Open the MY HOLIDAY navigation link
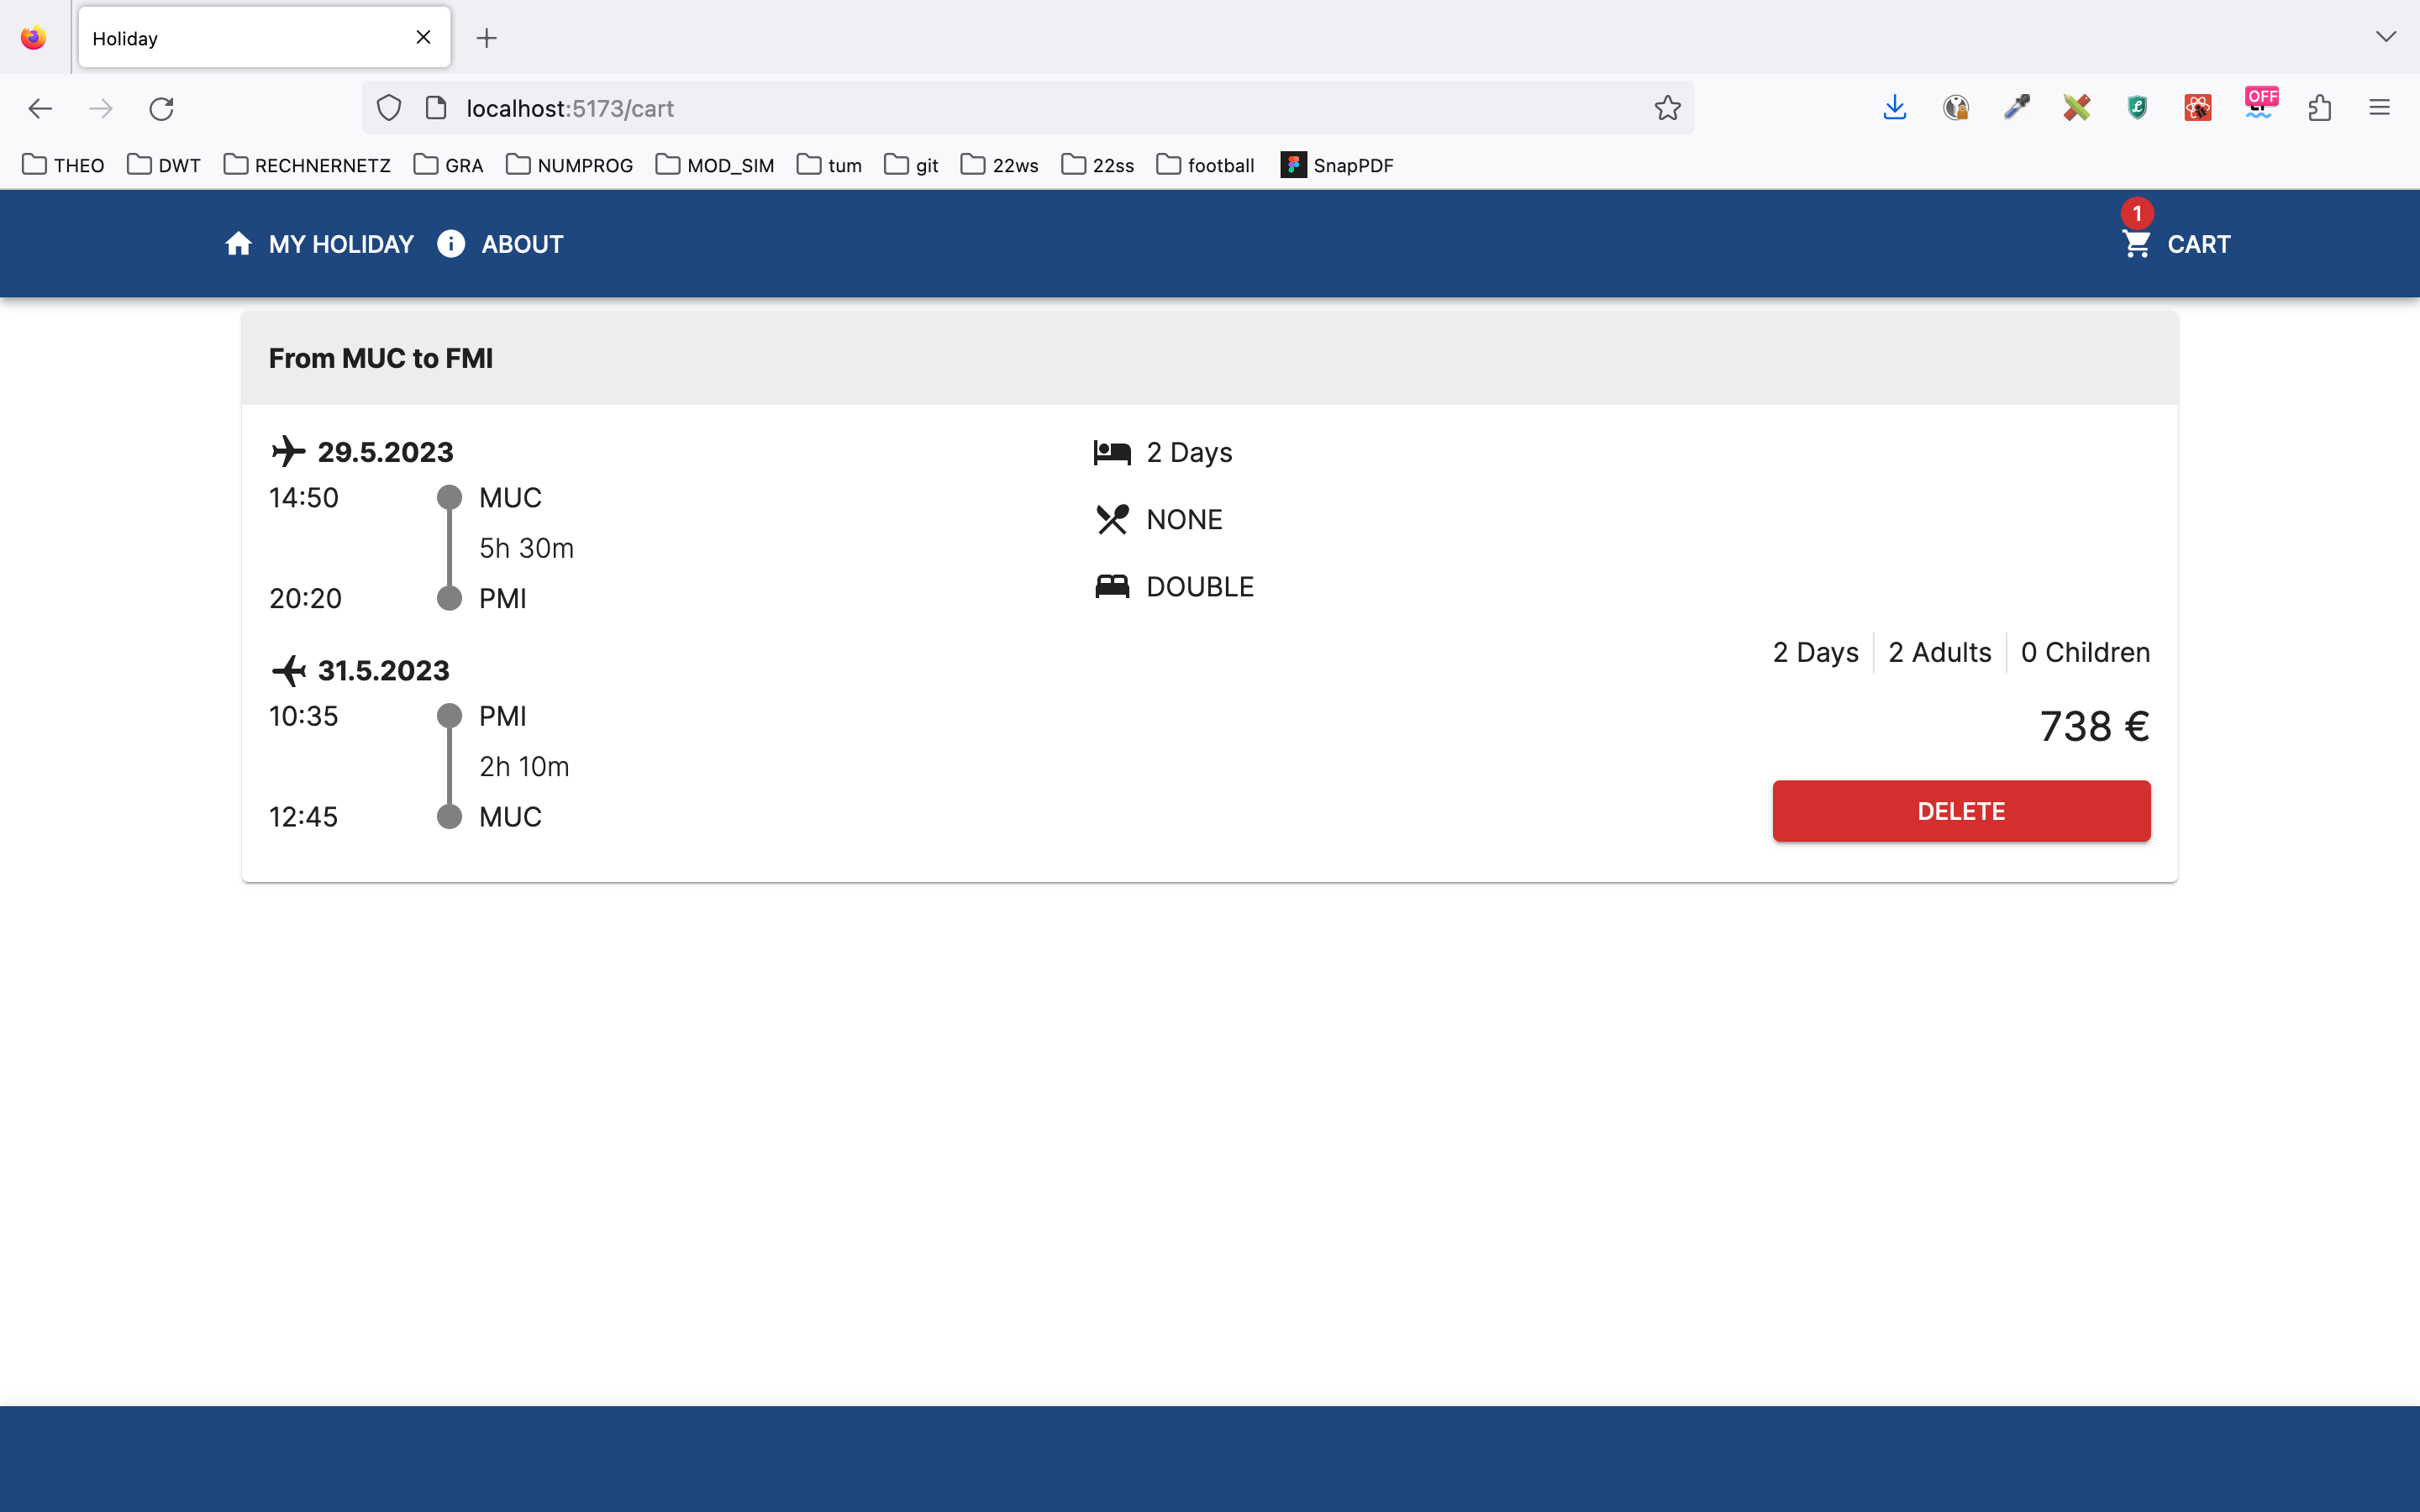2420x1512 pixels. [340, 244]
